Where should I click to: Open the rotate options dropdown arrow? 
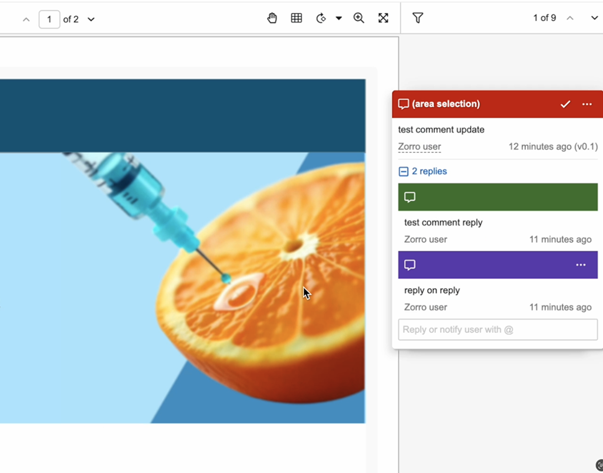click(x=339, y=18)
